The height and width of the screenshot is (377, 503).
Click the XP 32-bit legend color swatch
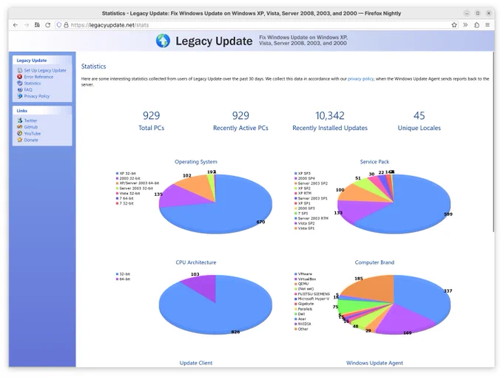pos(117,174)
